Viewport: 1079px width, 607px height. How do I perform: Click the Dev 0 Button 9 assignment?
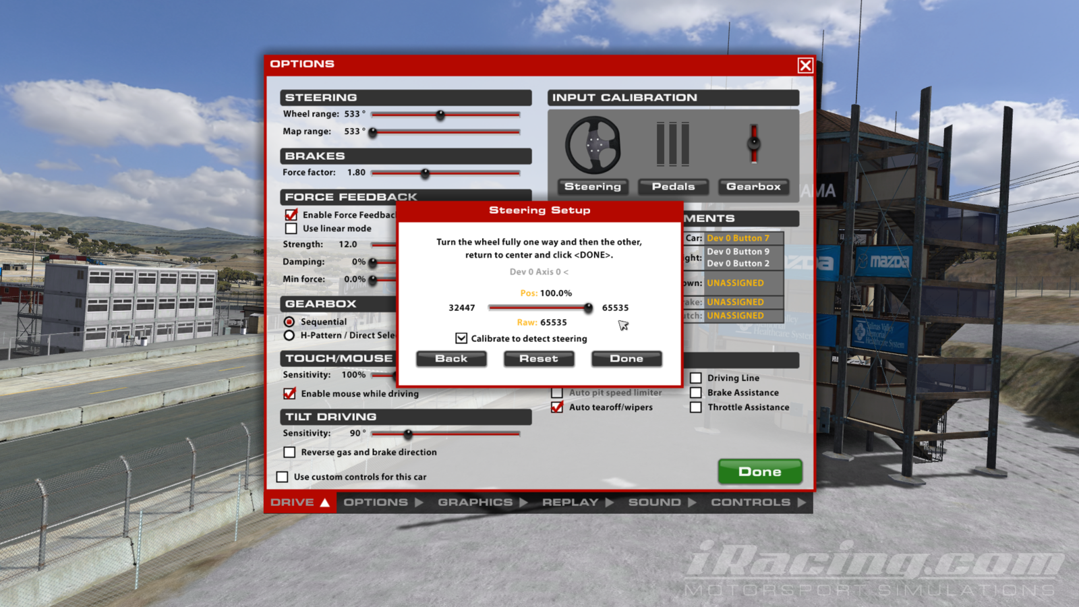point(738,252)
